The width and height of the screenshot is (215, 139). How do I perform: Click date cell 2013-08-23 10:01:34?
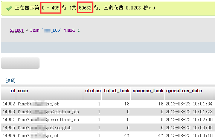(189, 103)
